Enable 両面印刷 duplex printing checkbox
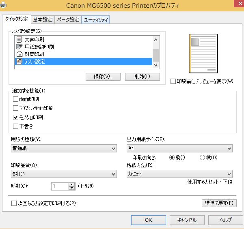The width and height of the screenshot is (244, 229). [15, 99]
